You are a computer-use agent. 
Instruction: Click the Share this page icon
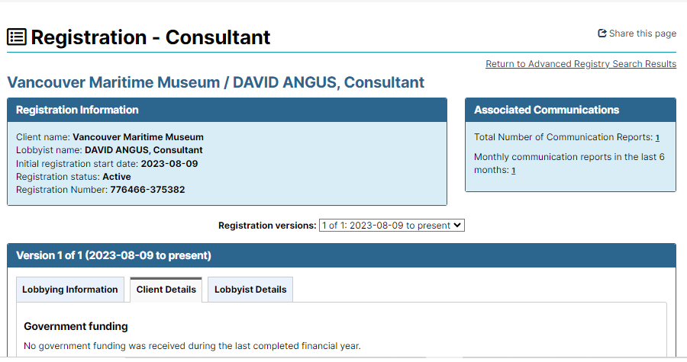602,34
